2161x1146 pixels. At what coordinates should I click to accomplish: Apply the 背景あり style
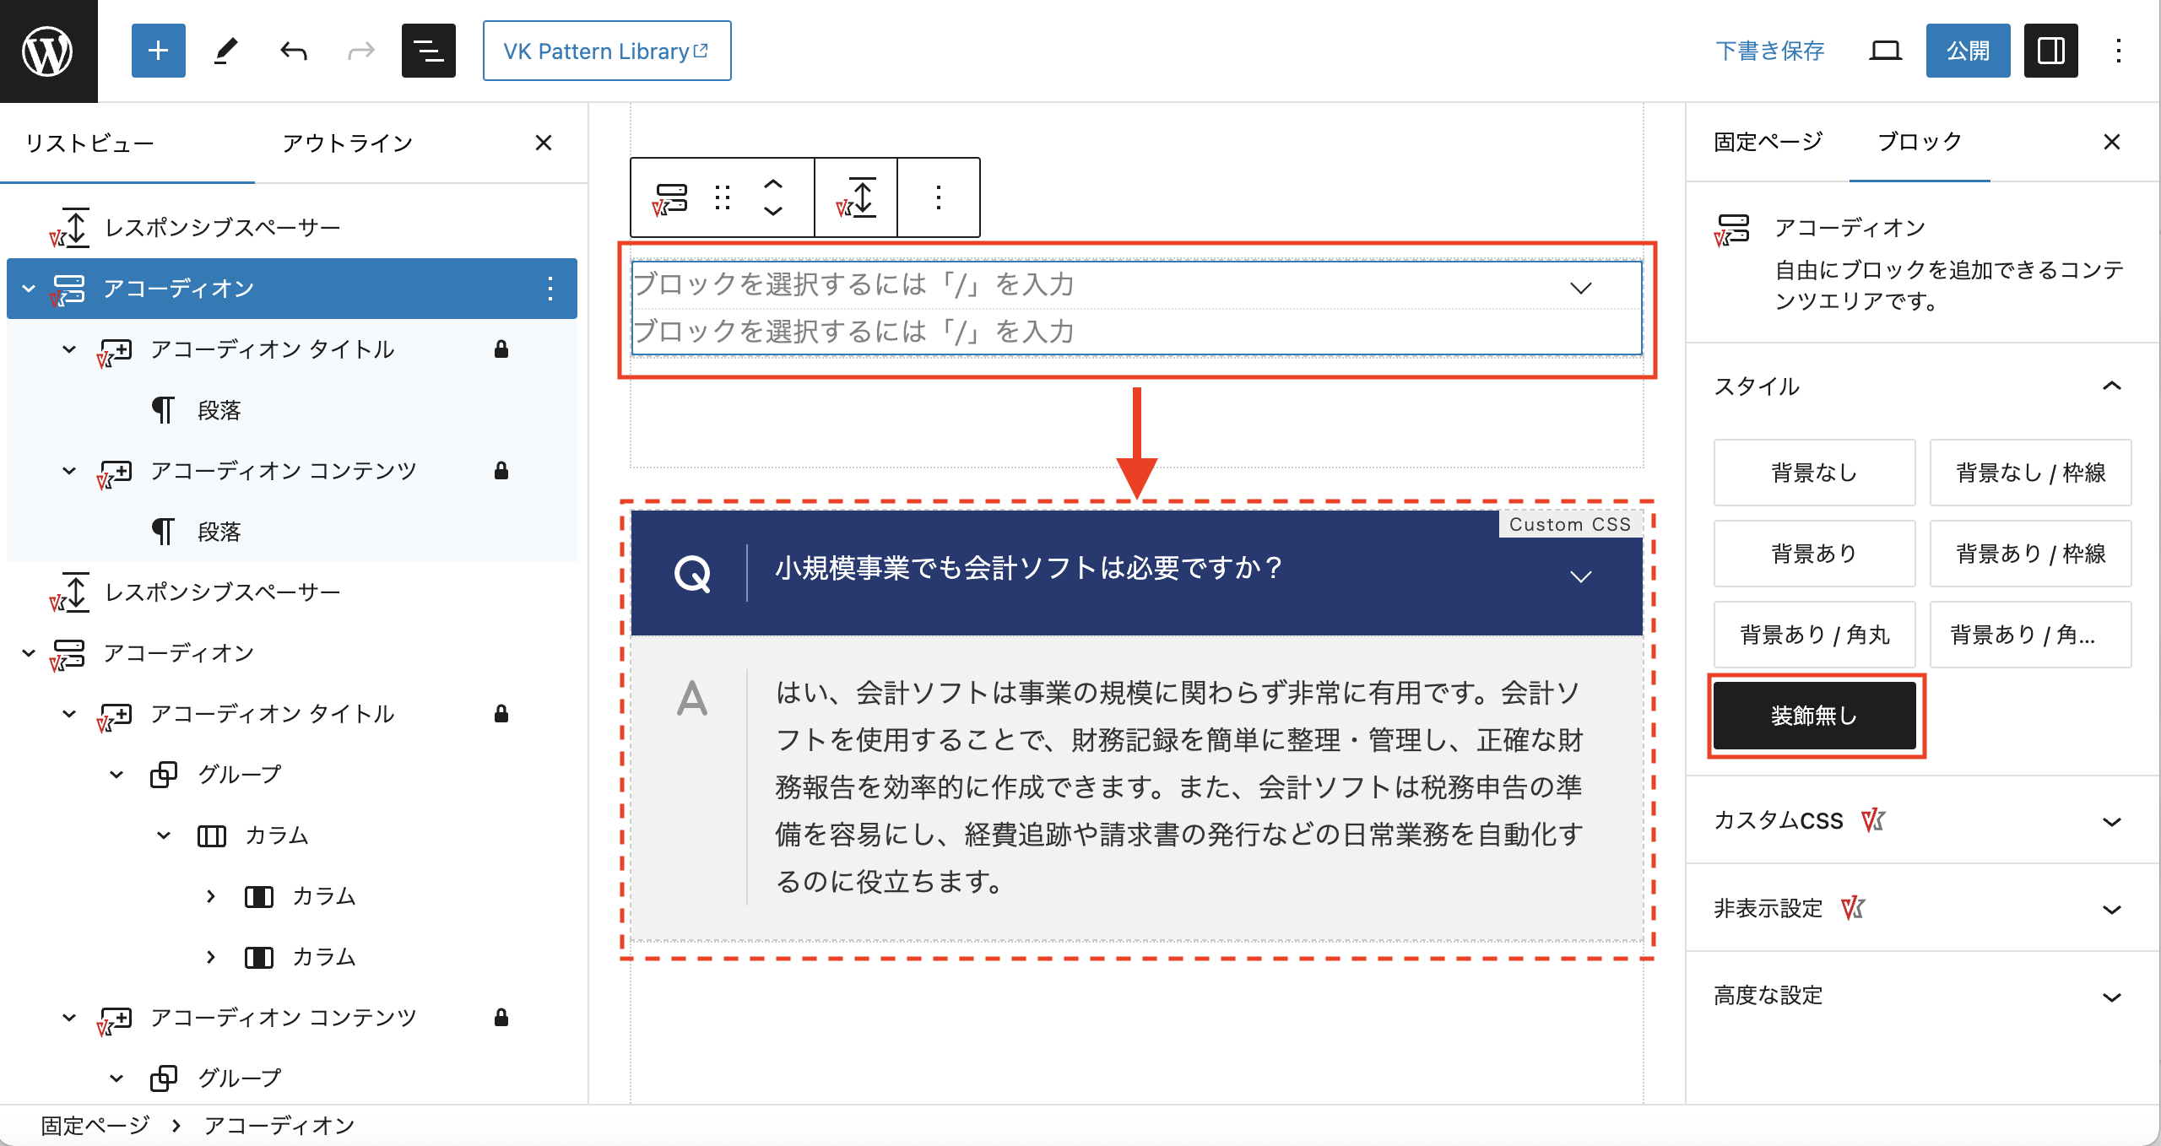(1814, 554)
